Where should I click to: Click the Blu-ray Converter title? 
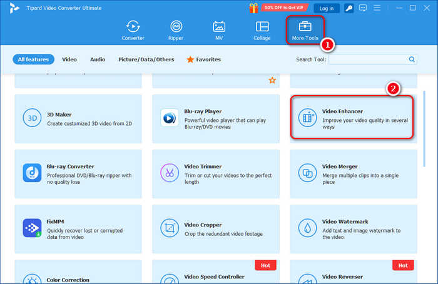pyautogui.click(x=70, y=166)
